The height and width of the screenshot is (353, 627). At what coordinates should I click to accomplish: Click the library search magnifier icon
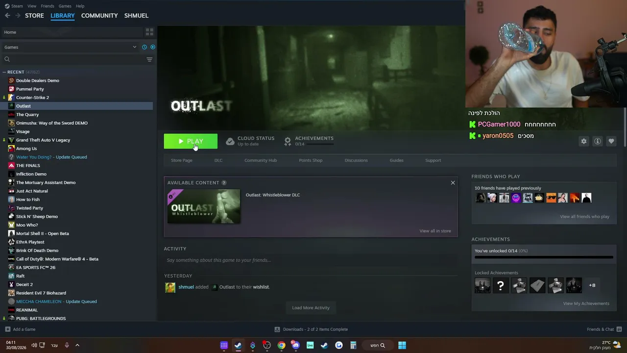[7, 59]
